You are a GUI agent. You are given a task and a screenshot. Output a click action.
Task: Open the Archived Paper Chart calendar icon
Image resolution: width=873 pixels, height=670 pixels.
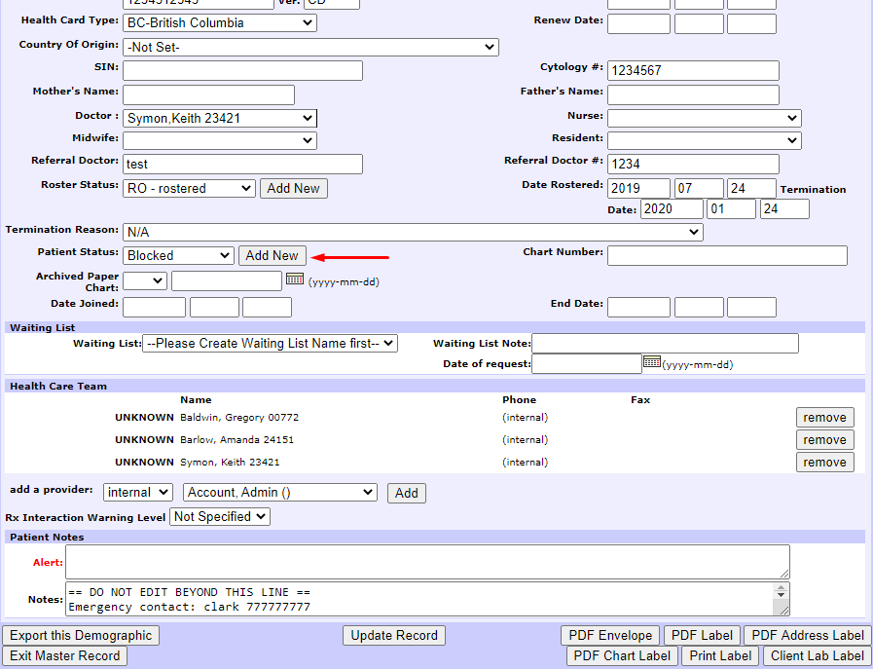tap(295, 279)
